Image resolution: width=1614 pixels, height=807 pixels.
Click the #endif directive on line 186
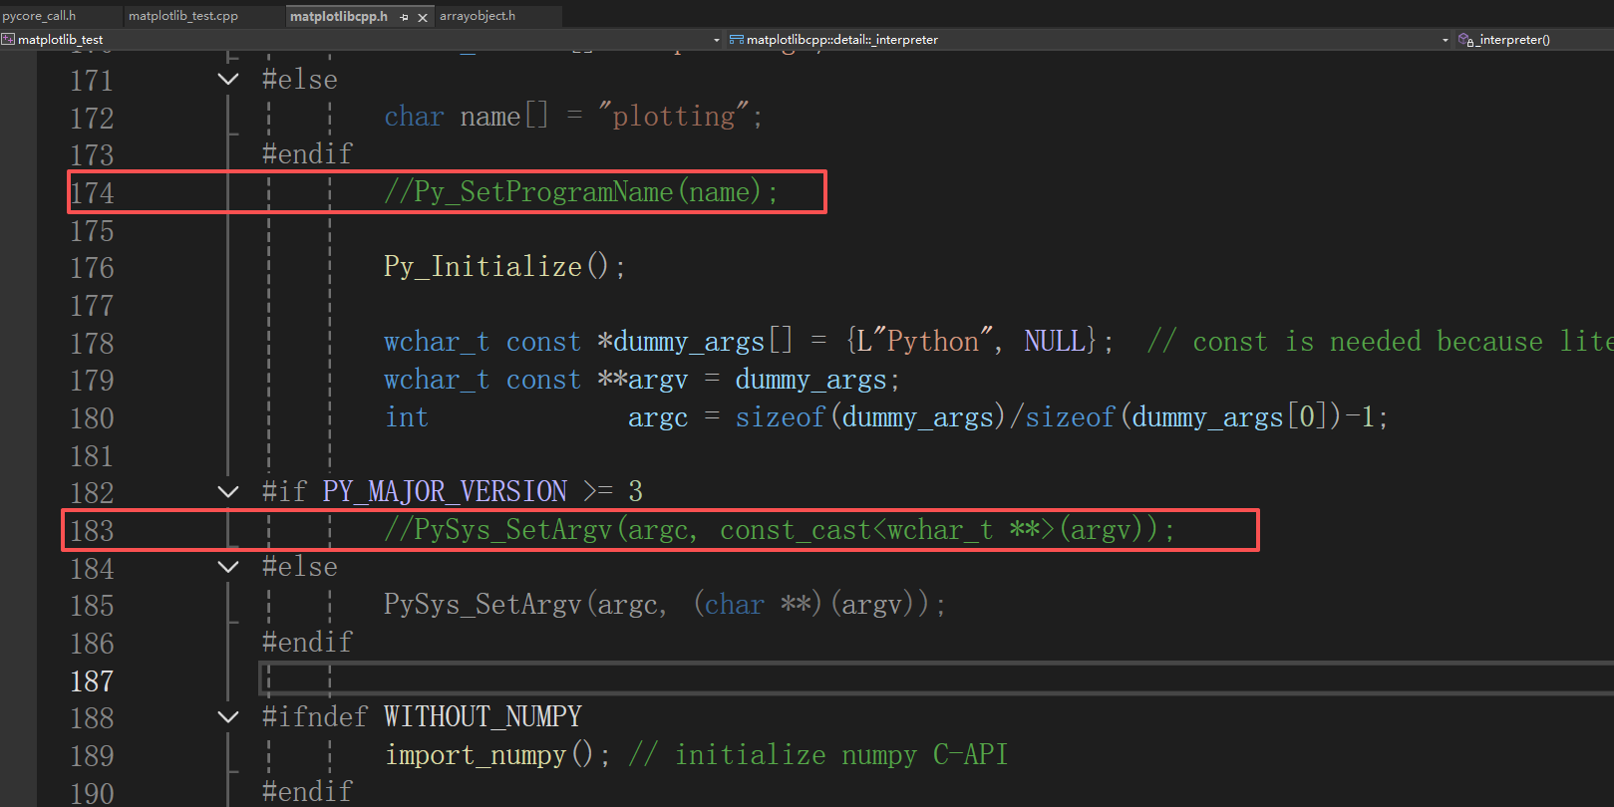pyautogui.click(x=307, y=643)
